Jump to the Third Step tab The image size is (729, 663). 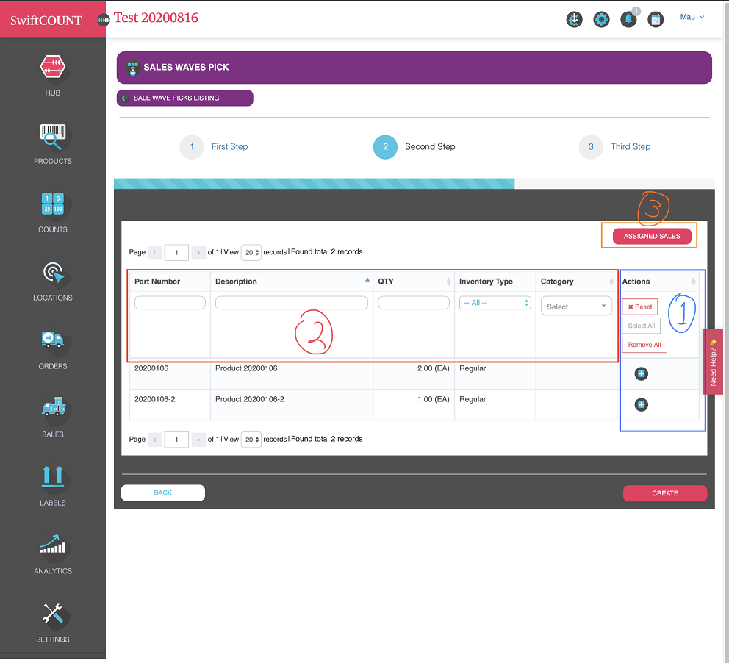[630, 146]
